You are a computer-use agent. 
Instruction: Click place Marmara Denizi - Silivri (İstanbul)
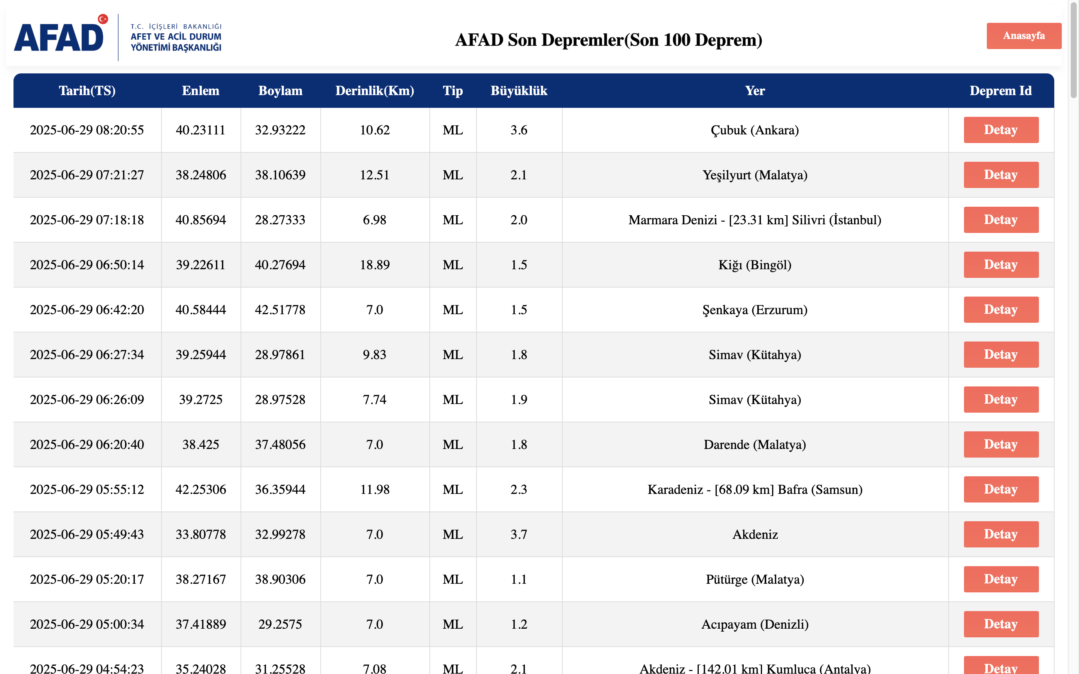(x=755, y=220)
